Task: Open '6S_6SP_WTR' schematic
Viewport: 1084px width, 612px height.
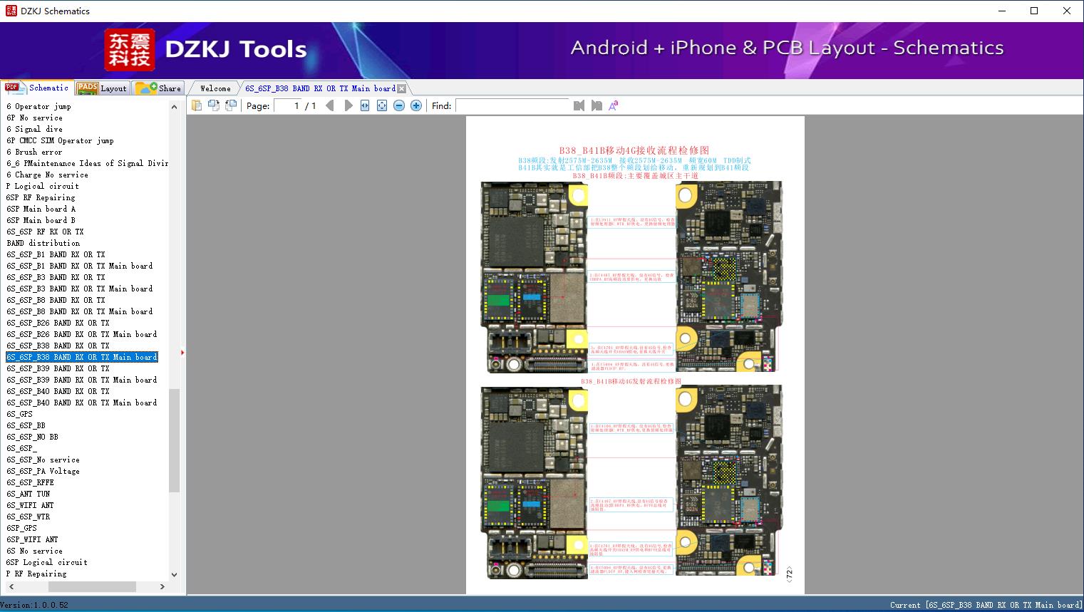Action: tap(29, 517)
